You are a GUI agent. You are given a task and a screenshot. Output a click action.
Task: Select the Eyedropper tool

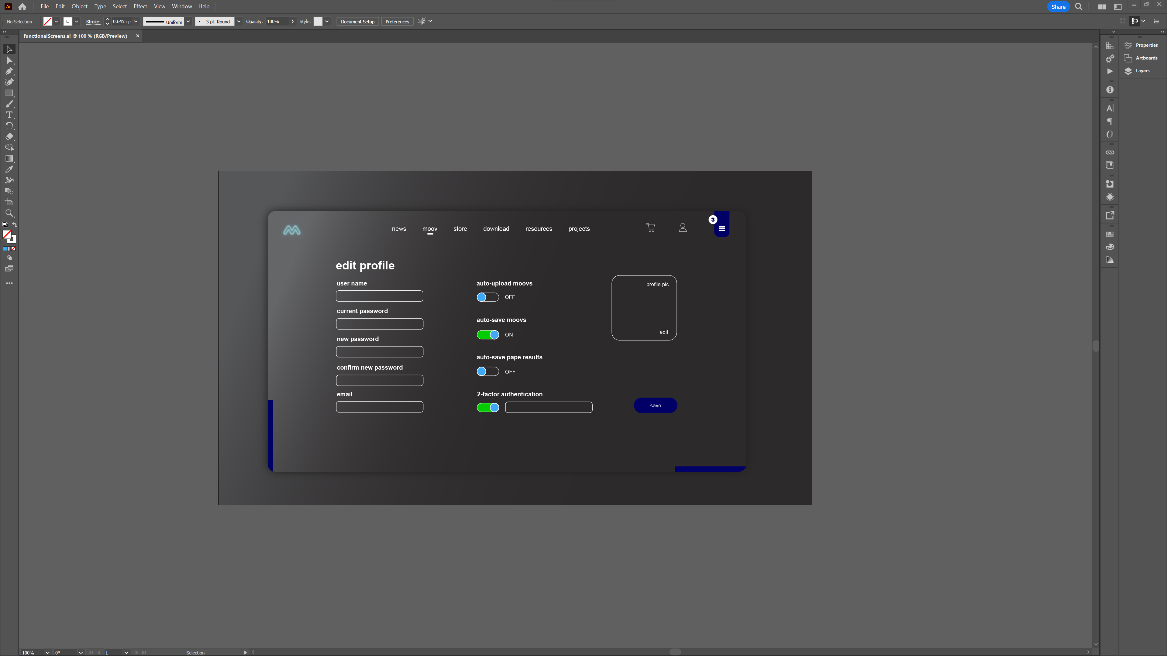(x=9, y=169)
